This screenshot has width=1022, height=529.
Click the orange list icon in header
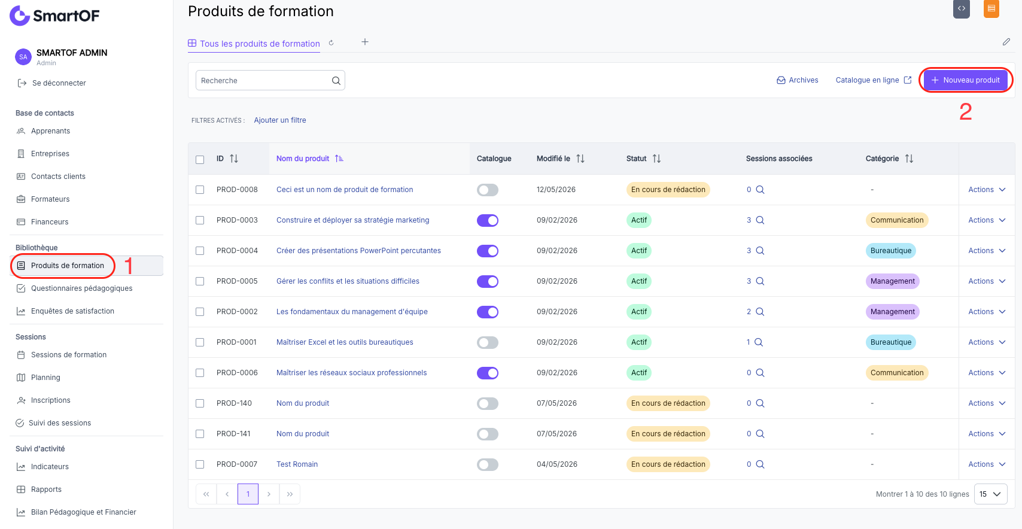[x=991, y=8]
